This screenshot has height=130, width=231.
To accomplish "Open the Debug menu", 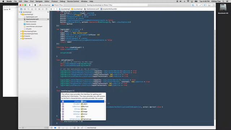I will click(62, 1).
